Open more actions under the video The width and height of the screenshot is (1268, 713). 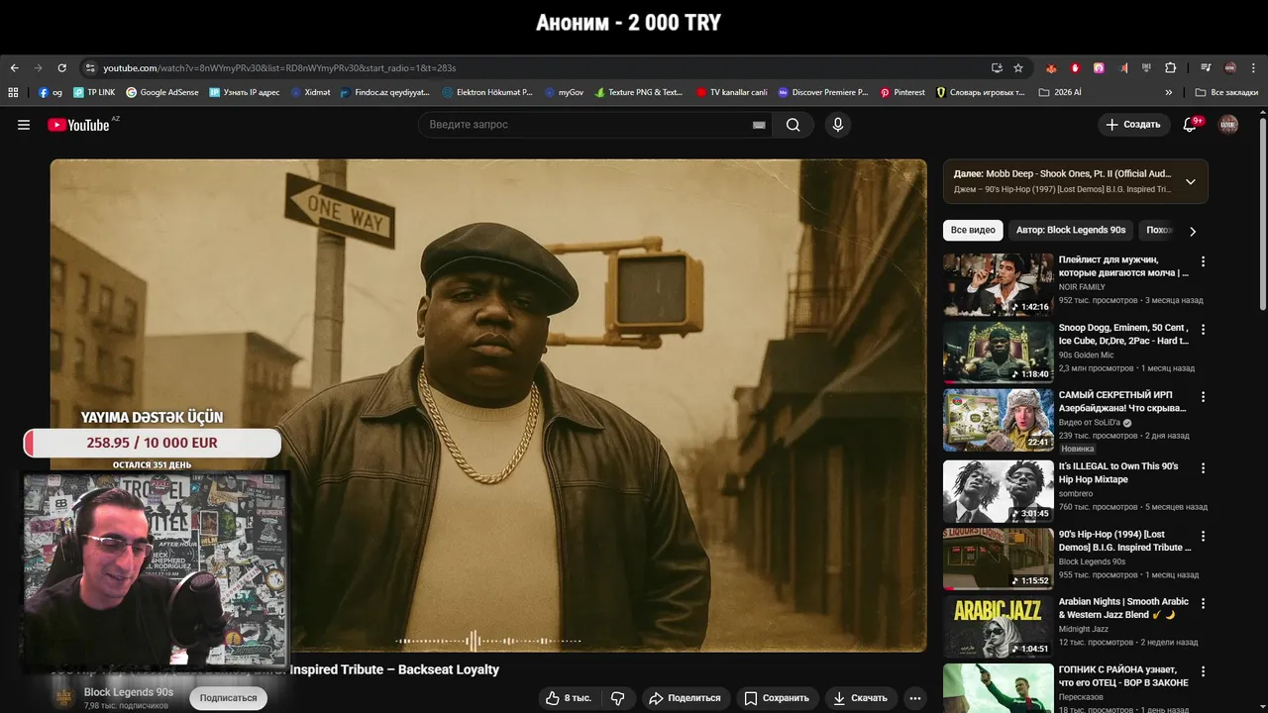click(x=915, y=698)
